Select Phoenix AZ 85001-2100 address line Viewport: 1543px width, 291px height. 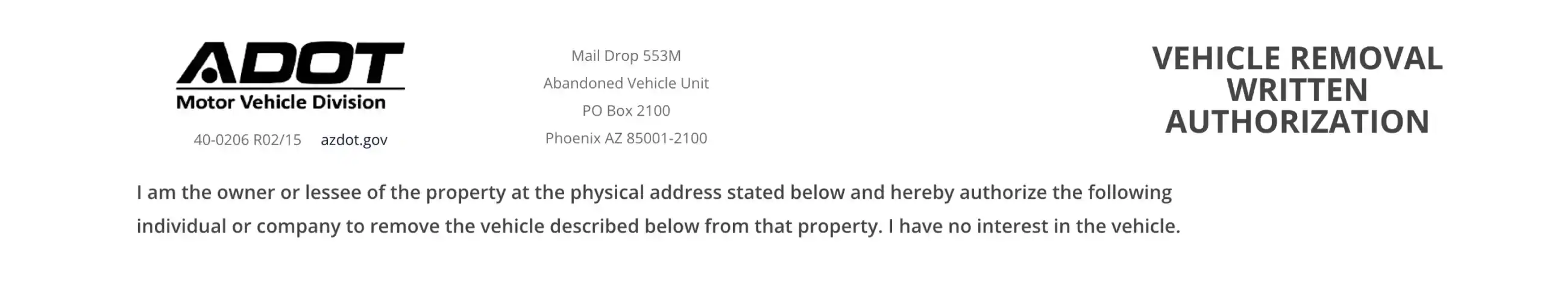(x=626, y=138)
